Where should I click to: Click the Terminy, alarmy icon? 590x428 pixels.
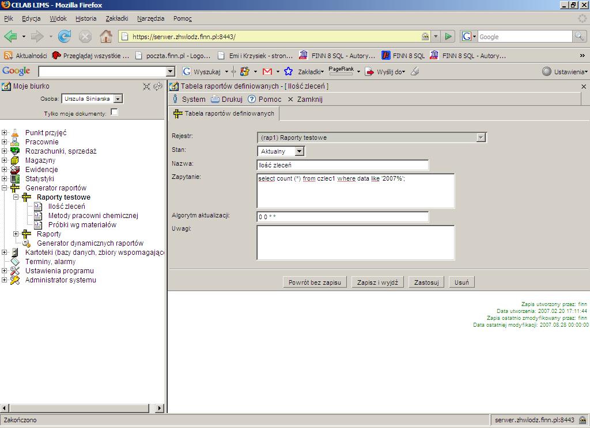14,262
